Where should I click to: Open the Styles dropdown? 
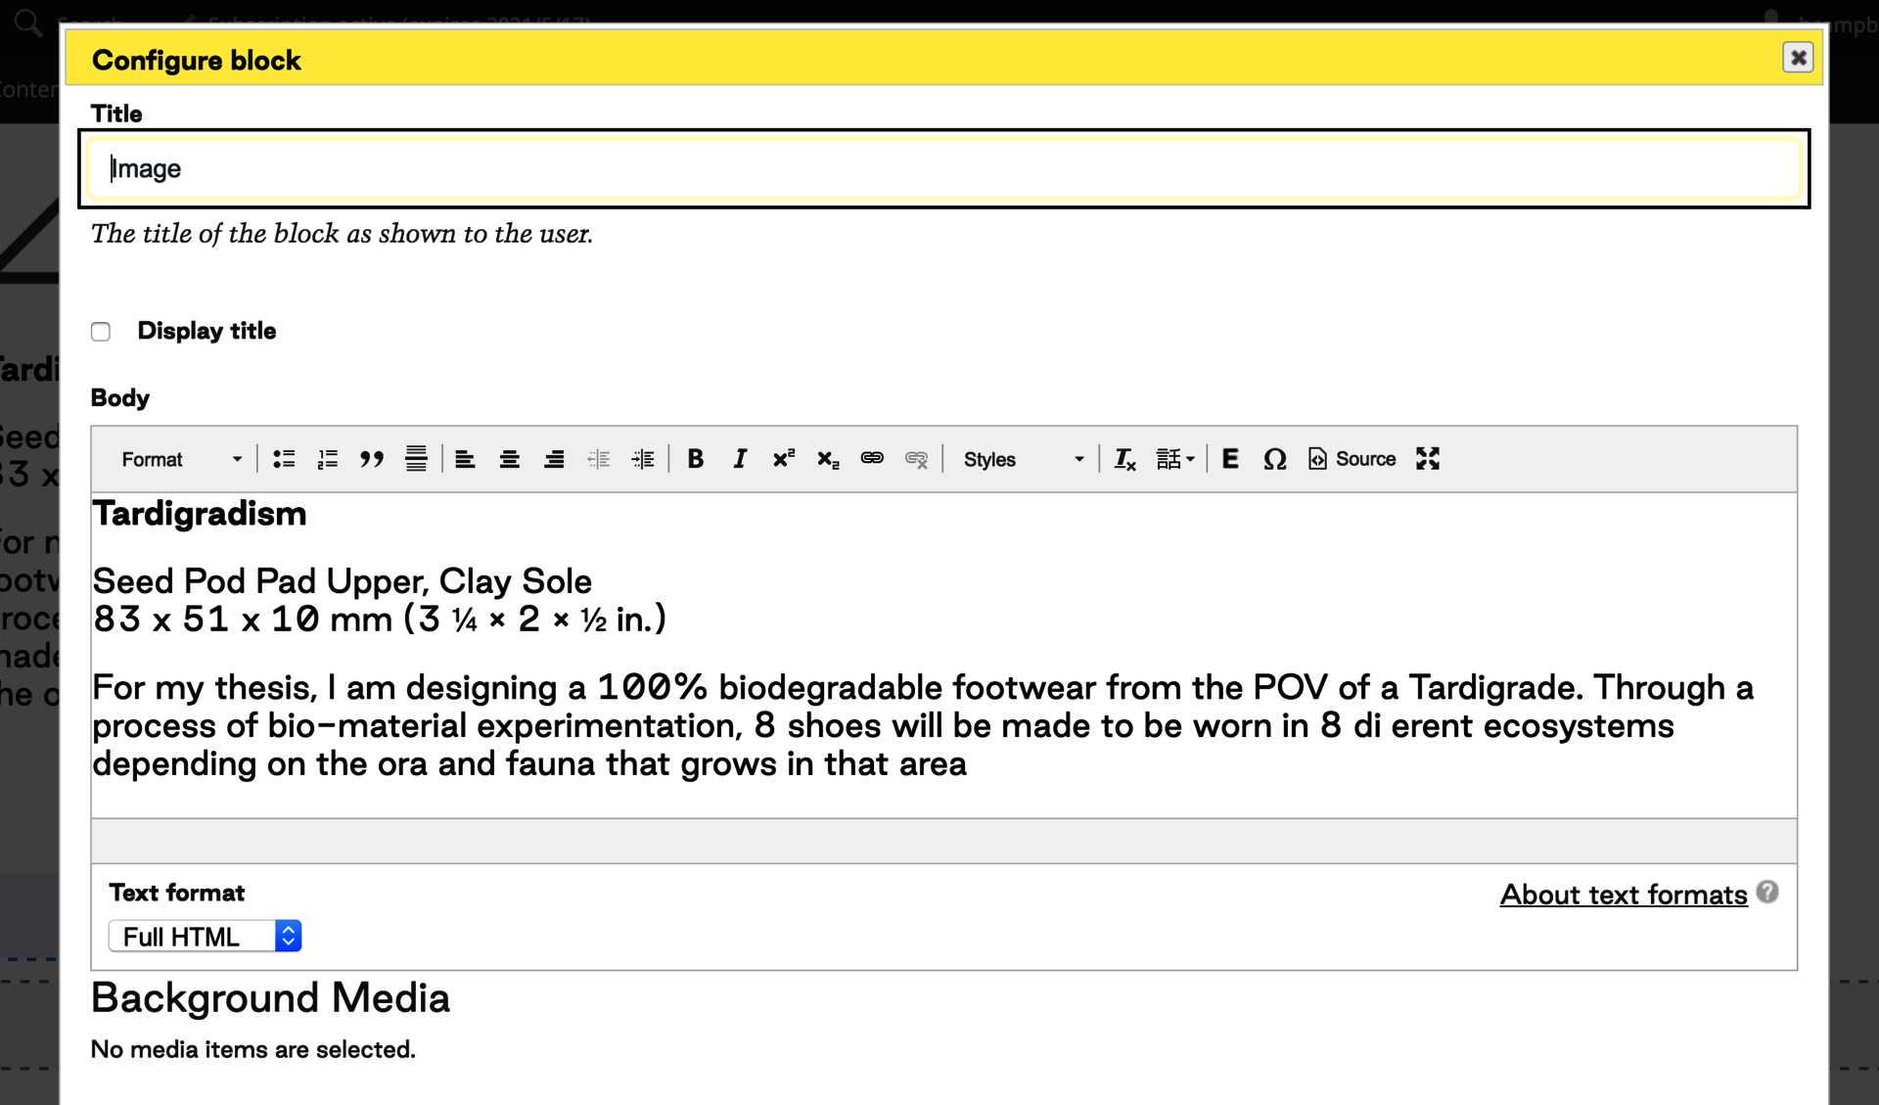(1023, 459)
